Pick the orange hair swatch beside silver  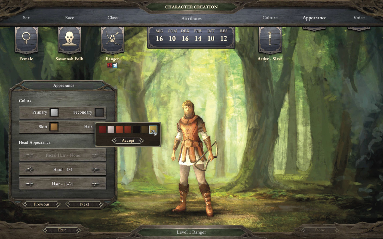click(x=119, y=129)
